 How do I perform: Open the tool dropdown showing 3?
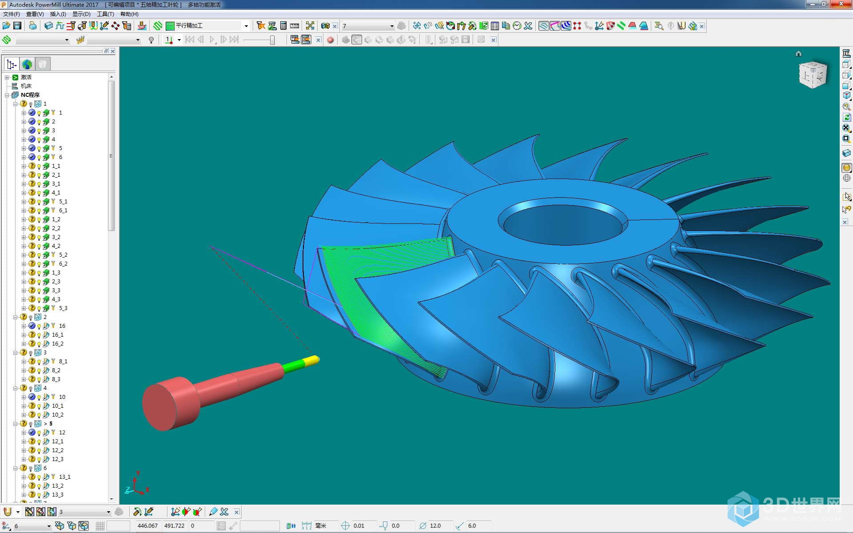(84, 512)
